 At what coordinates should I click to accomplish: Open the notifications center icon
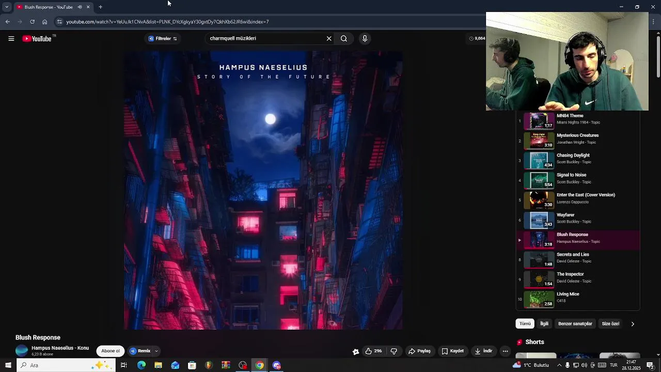[650, 365]
